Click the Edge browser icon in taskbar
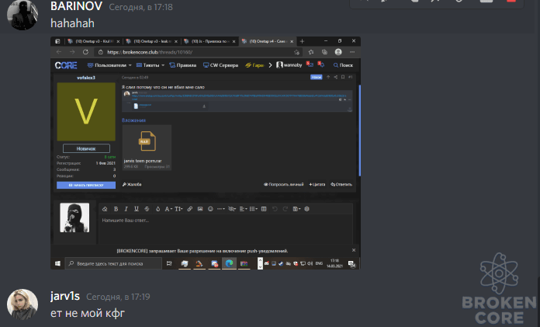 pos(229,263)
